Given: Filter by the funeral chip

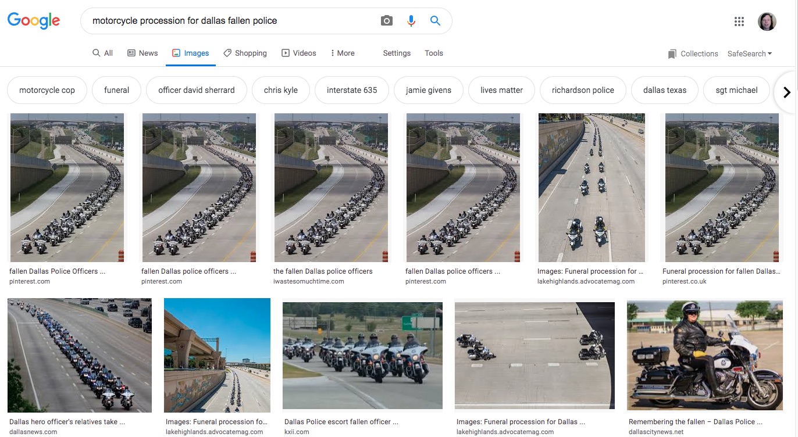Looking at the screenshot, I should coord(116,90).
